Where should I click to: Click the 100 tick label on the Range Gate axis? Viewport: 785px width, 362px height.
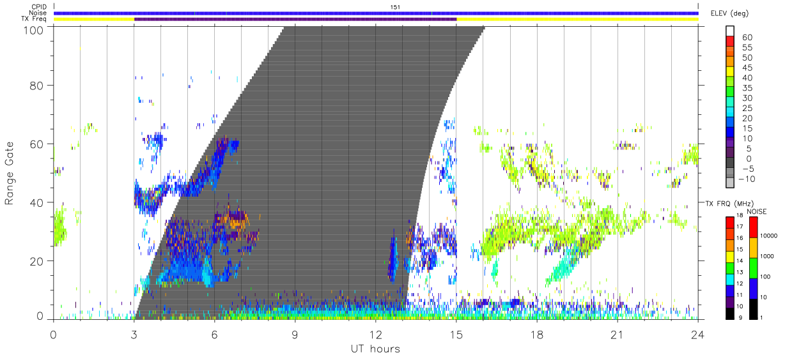[33, 30]
